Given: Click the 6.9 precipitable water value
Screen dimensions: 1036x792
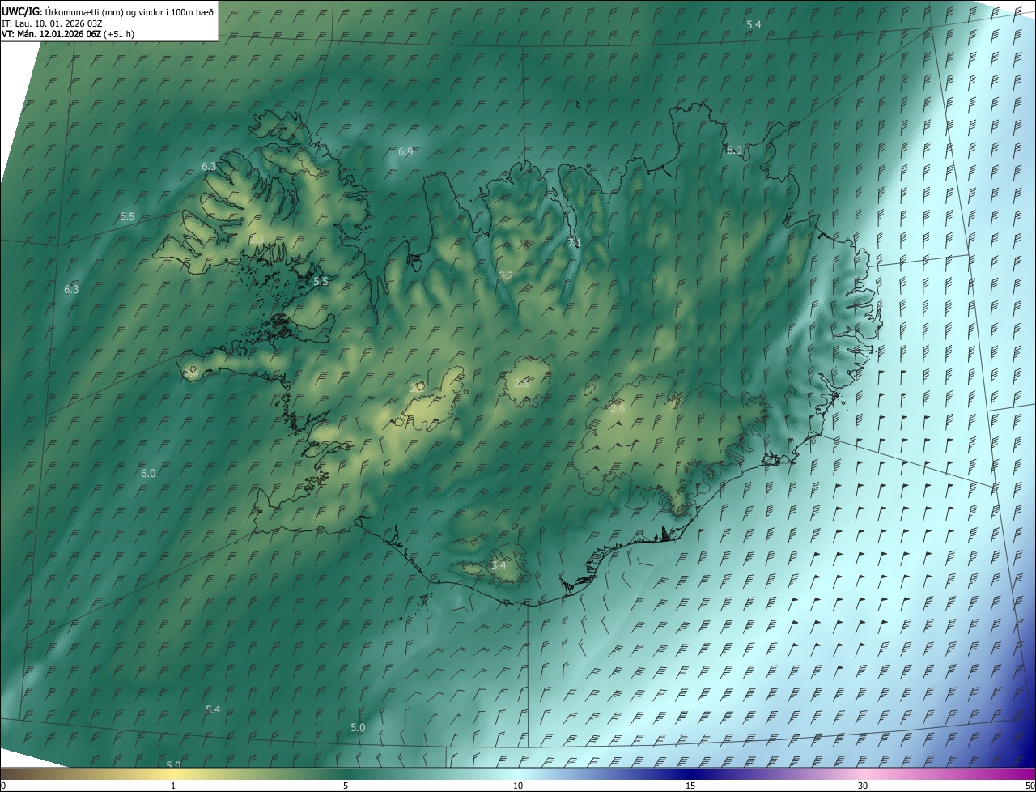Looking at the screenshot, I should (x=406, y=152).
